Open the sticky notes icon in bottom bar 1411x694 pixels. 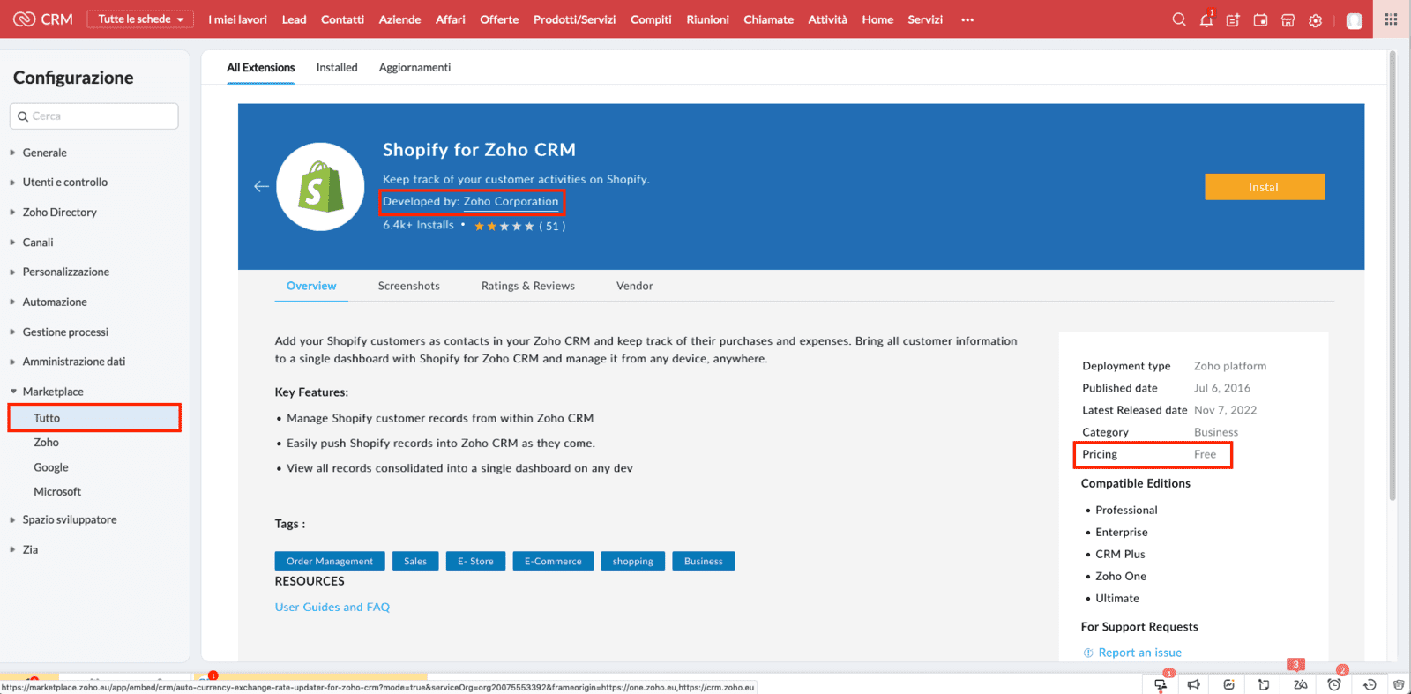1264,684
